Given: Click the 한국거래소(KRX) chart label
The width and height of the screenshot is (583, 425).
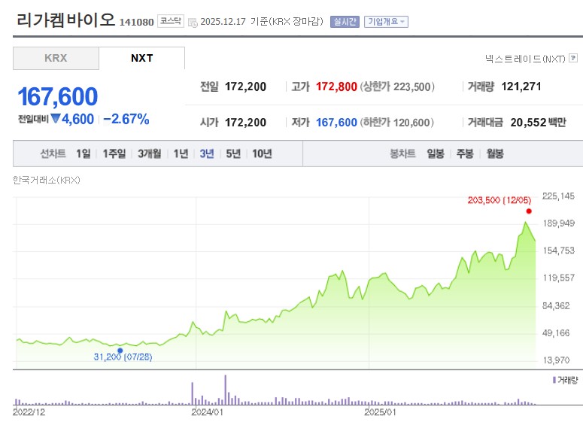Looking at the screenshot, I should pyautogui.click(x=47, y=181).
